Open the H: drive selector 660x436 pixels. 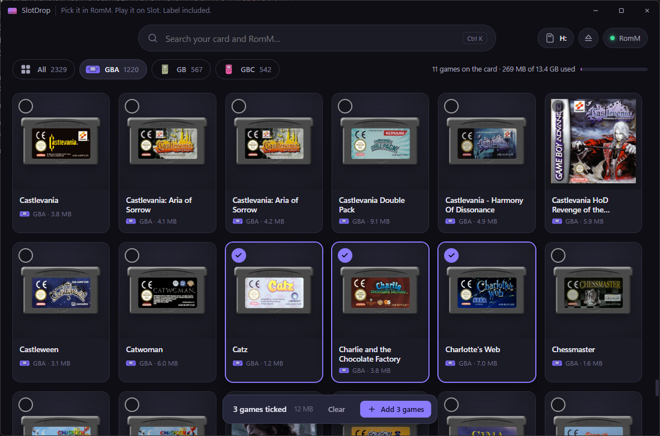coord(555,38)
